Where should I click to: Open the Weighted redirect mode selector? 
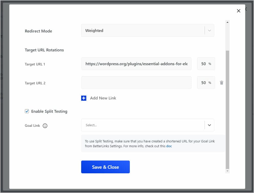(147, 31)
